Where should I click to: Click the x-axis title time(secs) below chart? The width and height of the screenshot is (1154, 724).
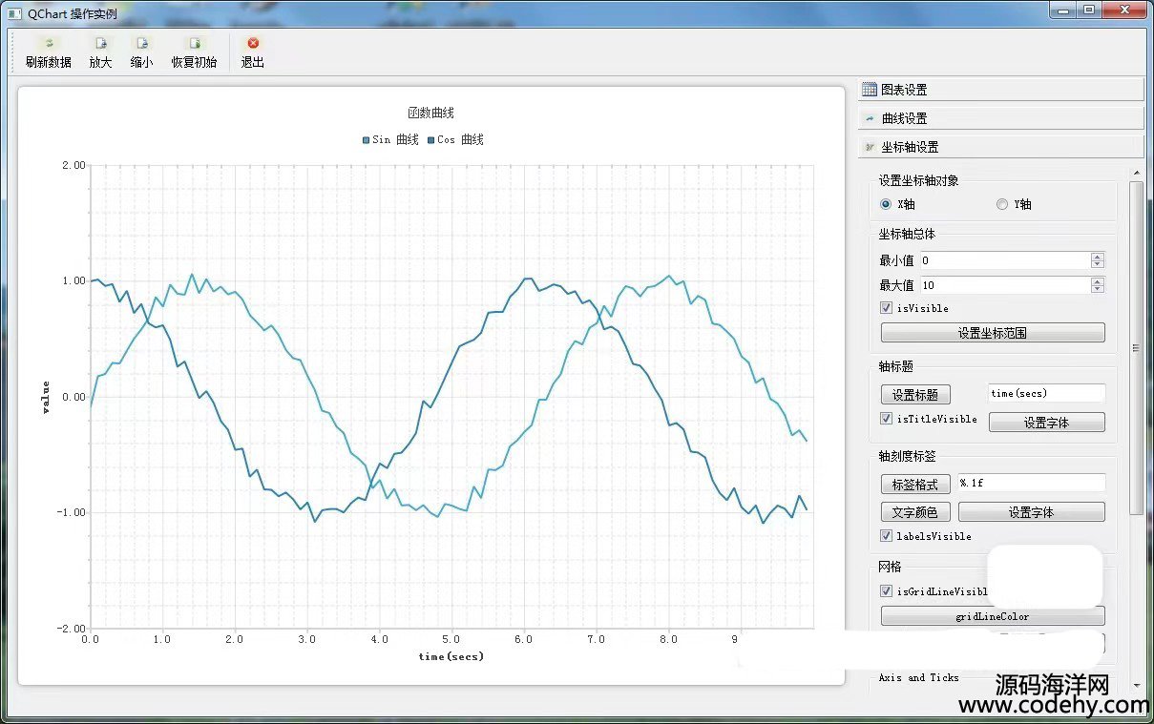pos(451,656)
